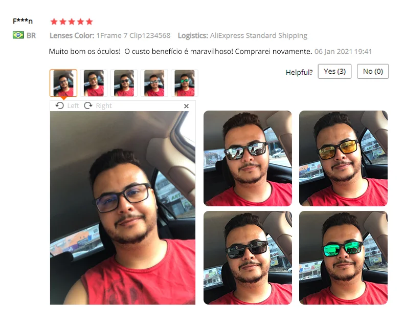
Task: Open fourth review photo thumbnail
Action: coord(154,83)
